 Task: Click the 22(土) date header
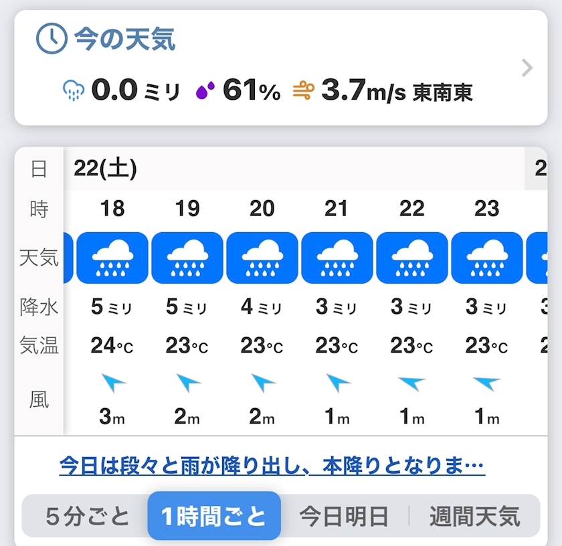tap(105, 169)
